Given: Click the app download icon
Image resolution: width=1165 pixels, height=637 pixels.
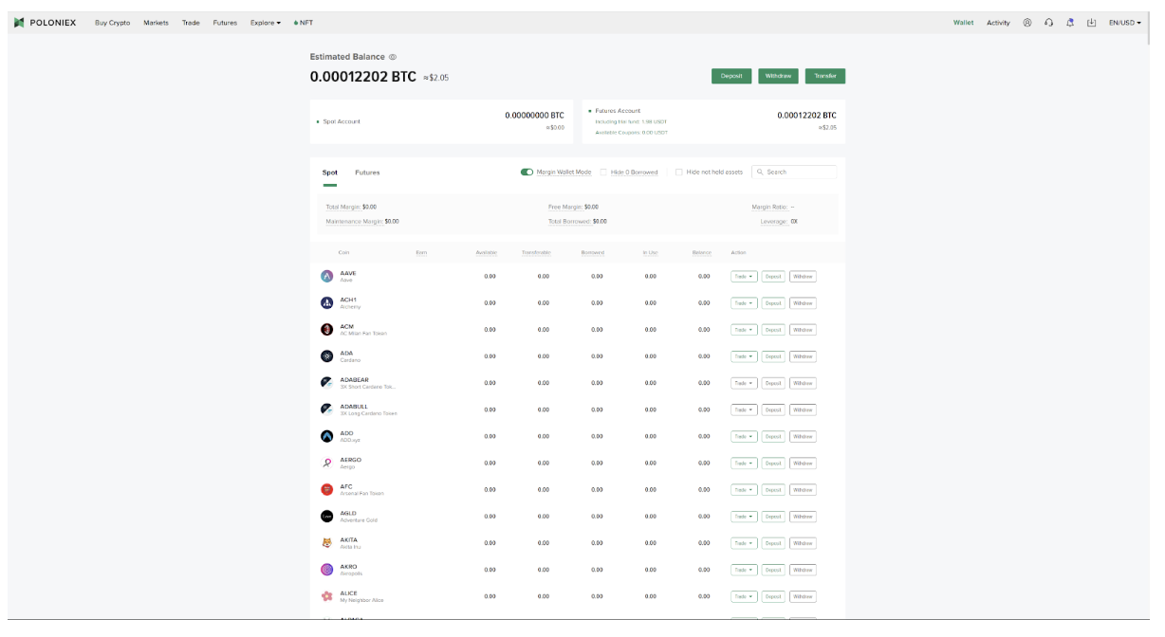Looking at the screenshot, I should (x=1092, y=23).
